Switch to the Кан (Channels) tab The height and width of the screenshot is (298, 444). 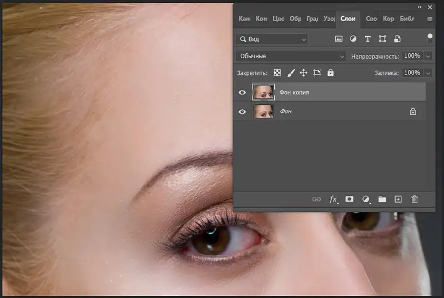(x=244, y=19)
